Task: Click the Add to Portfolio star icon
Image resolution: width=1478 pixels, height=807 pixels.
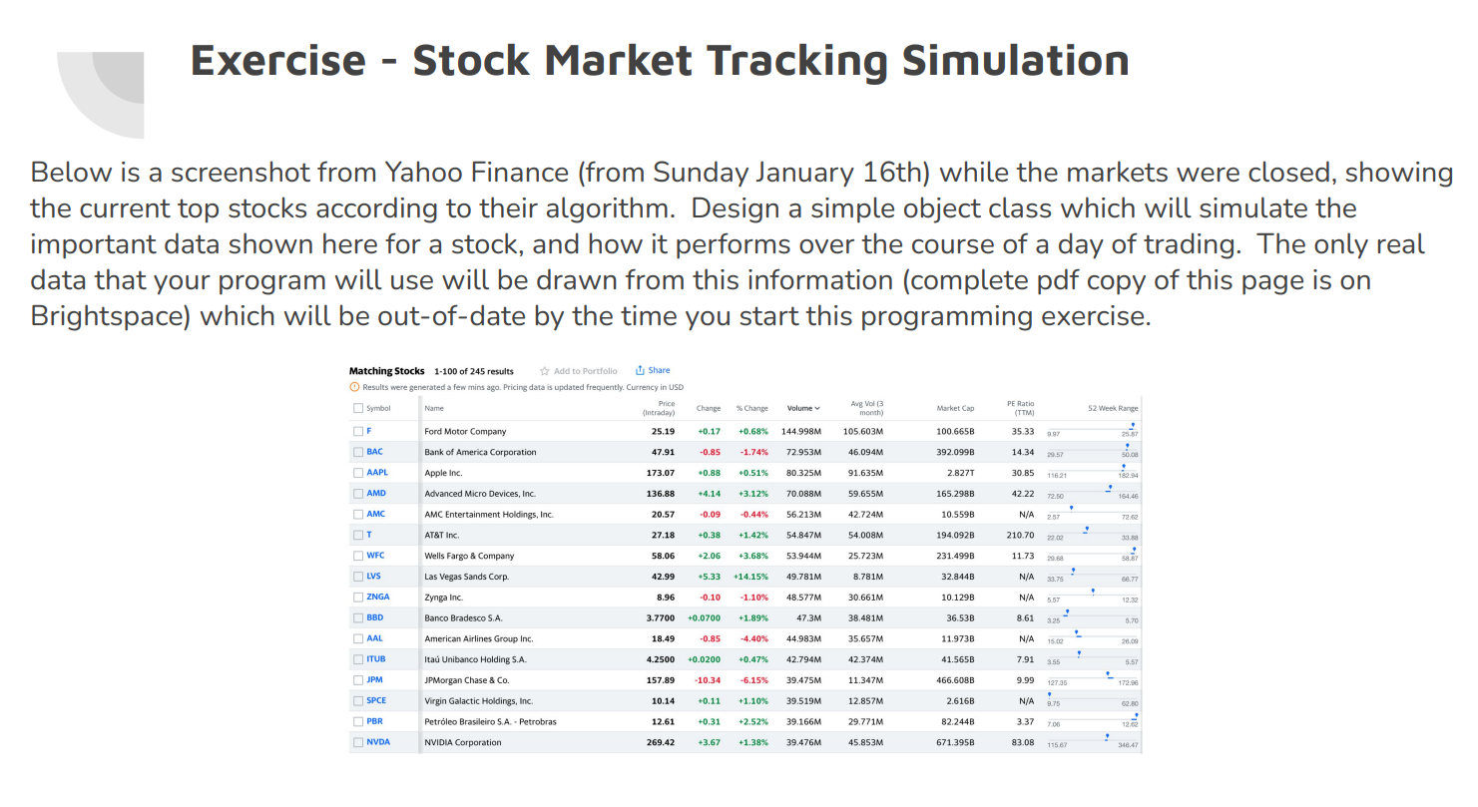Action: pos(545,371)
